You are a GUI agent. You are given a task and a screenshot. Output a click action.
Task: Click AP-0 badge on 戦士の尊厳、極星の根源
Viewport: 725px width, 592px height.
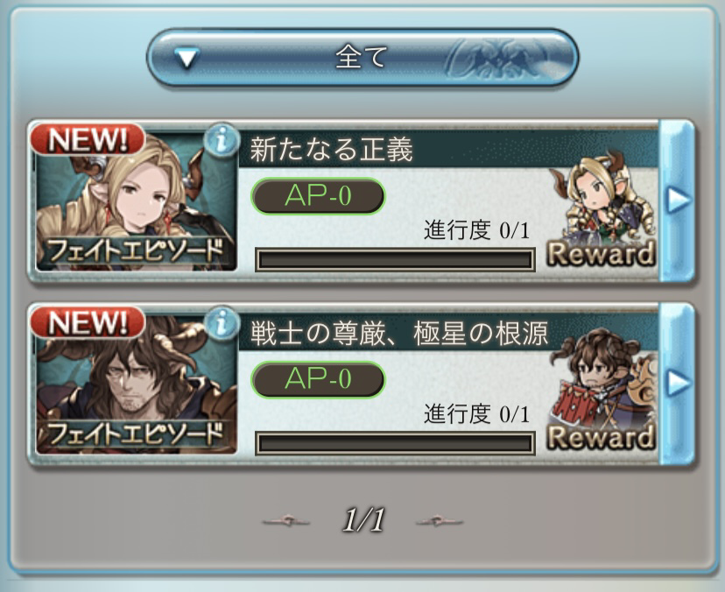pyautogui.click(x=318, y=379)
